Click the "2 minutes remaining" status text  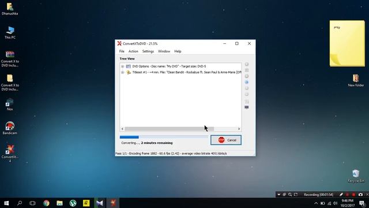(157, 143)
